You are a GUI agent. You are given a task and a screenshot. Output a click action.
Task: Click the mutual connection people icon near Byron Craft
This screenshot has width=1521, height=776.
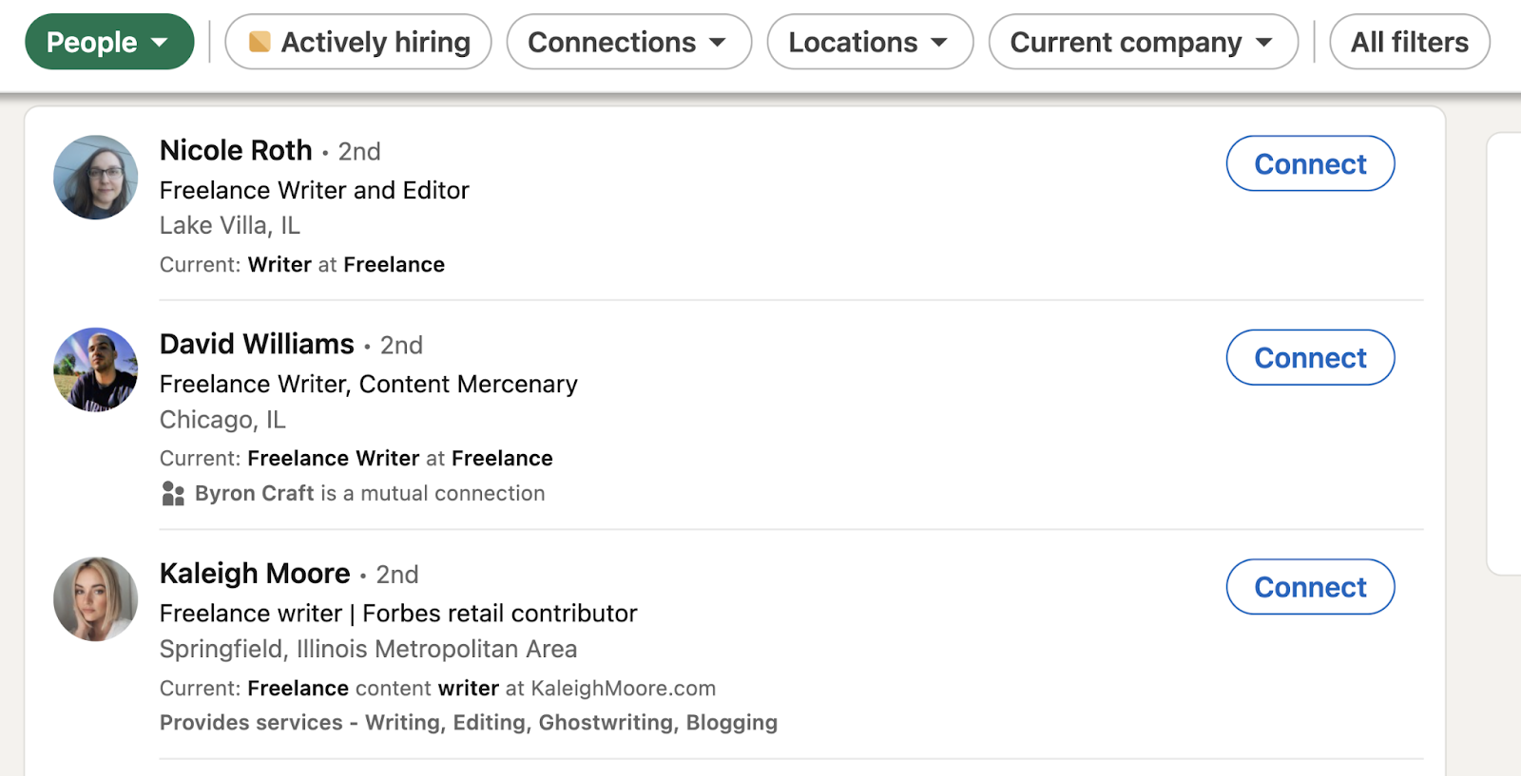172,493
